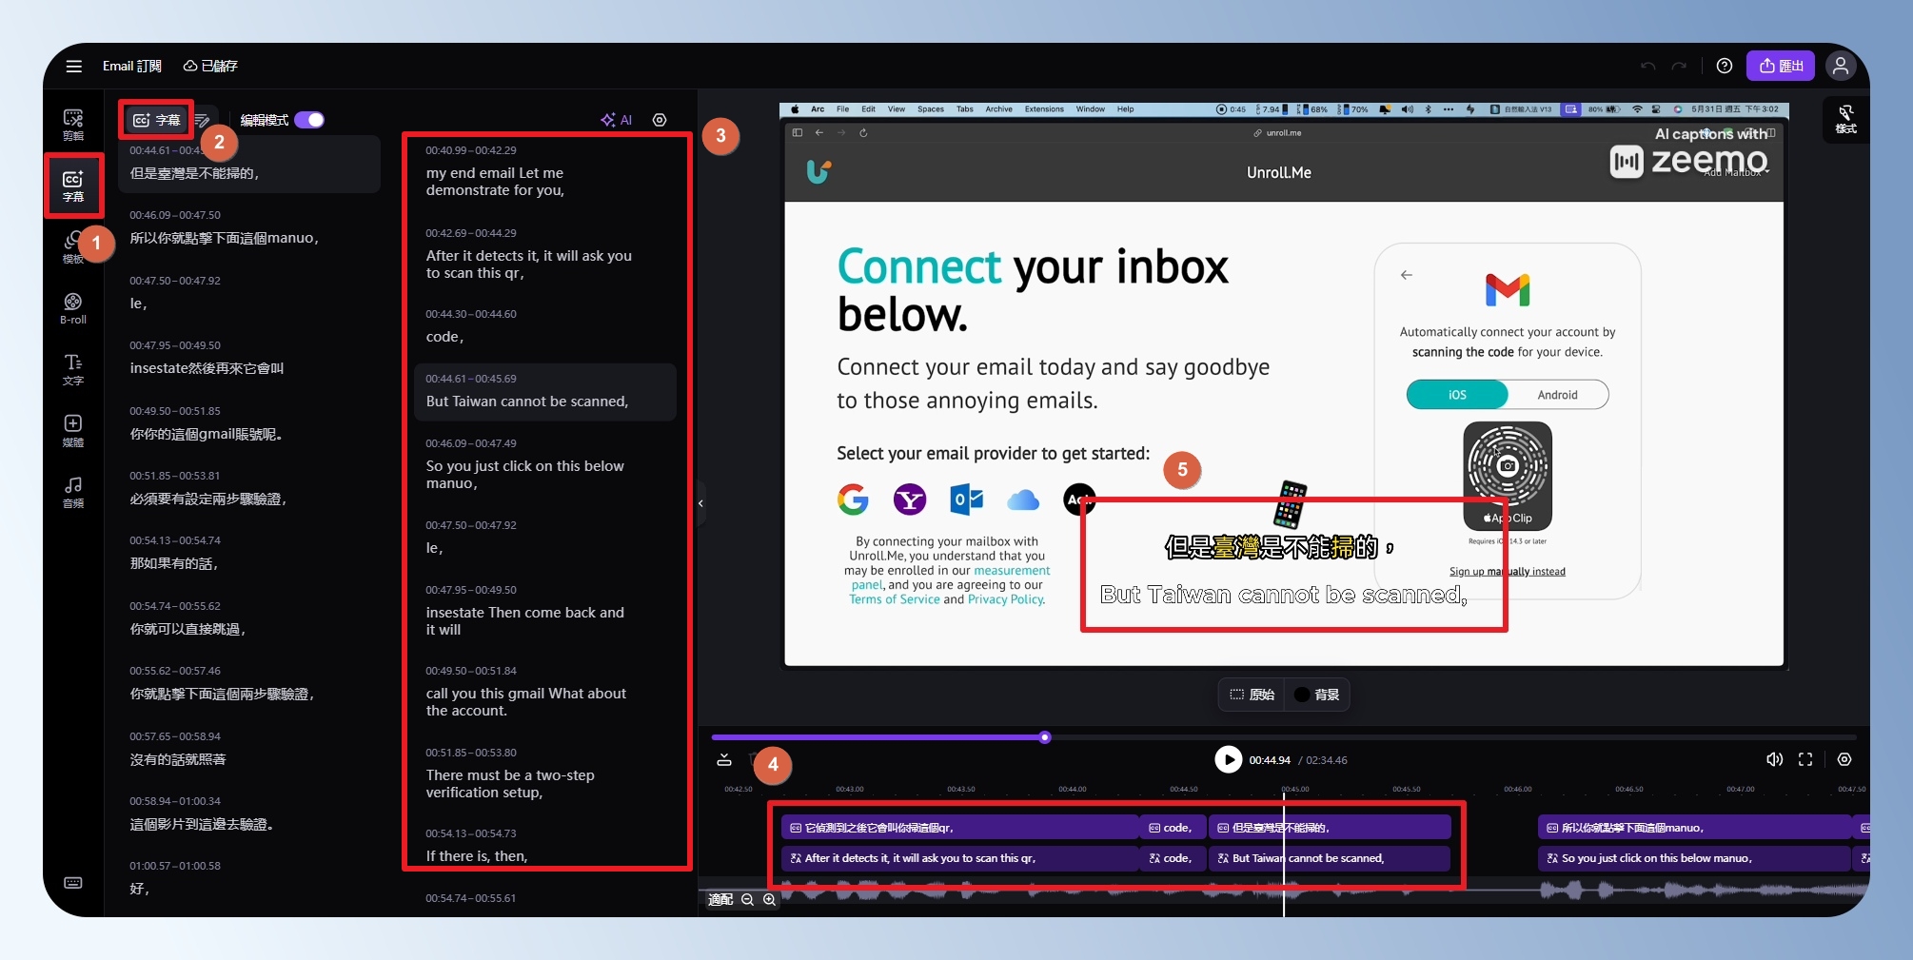
Task: Click the AI sparkle button above captions
Action: 616,120
